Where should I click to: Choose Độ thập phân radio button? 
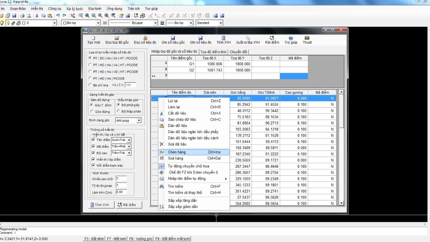[x=119, y=111]
